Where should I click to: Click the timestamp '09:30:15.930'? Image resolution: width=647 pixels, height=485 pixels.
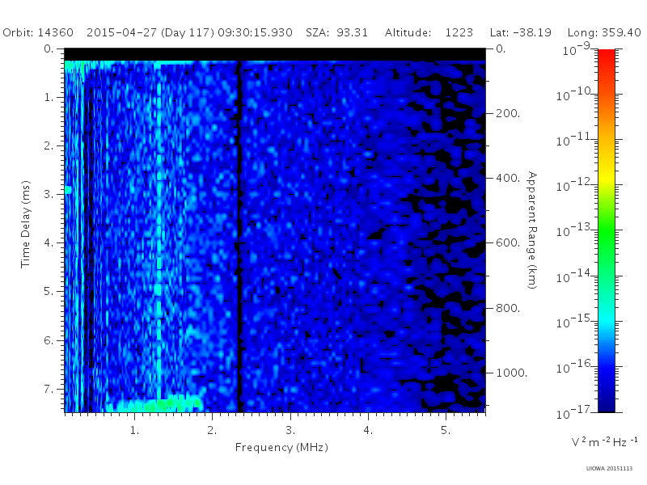point(255,32)
